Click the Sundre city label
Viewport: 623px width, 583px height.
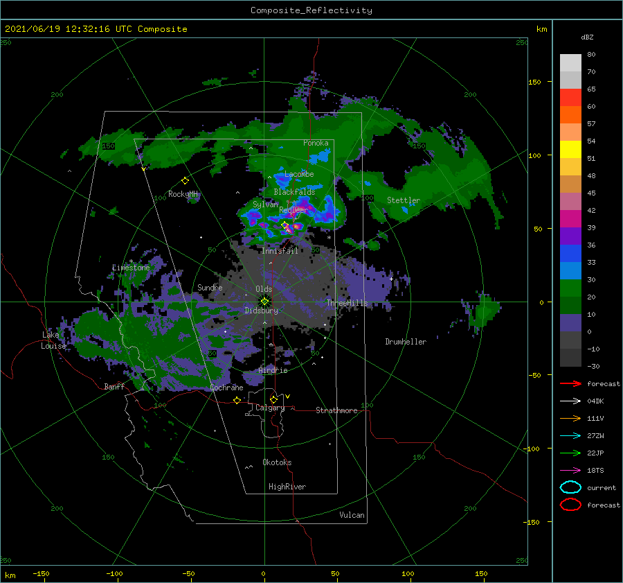[x=210, y=287]
